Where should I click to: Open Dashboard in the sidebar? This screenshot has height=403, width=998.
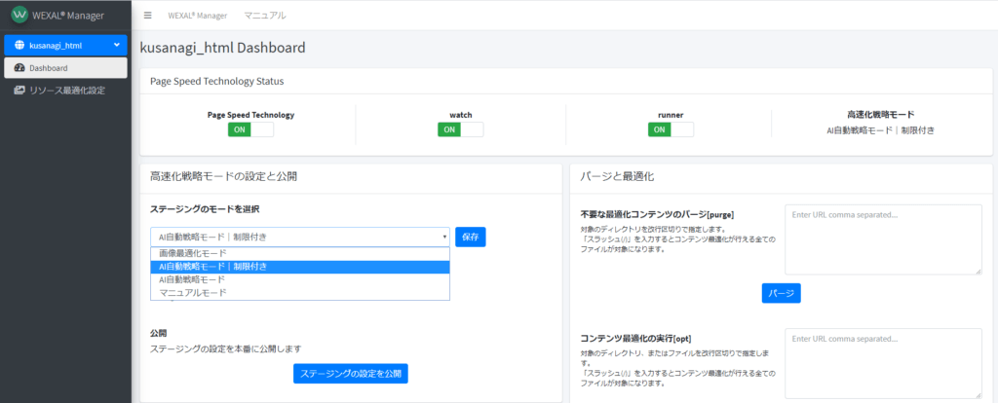coord(65,68)
